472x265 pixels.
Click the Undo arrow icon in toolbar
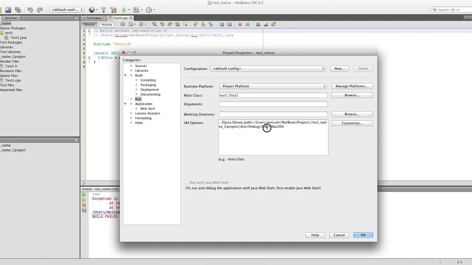click(x=30, y=10)
